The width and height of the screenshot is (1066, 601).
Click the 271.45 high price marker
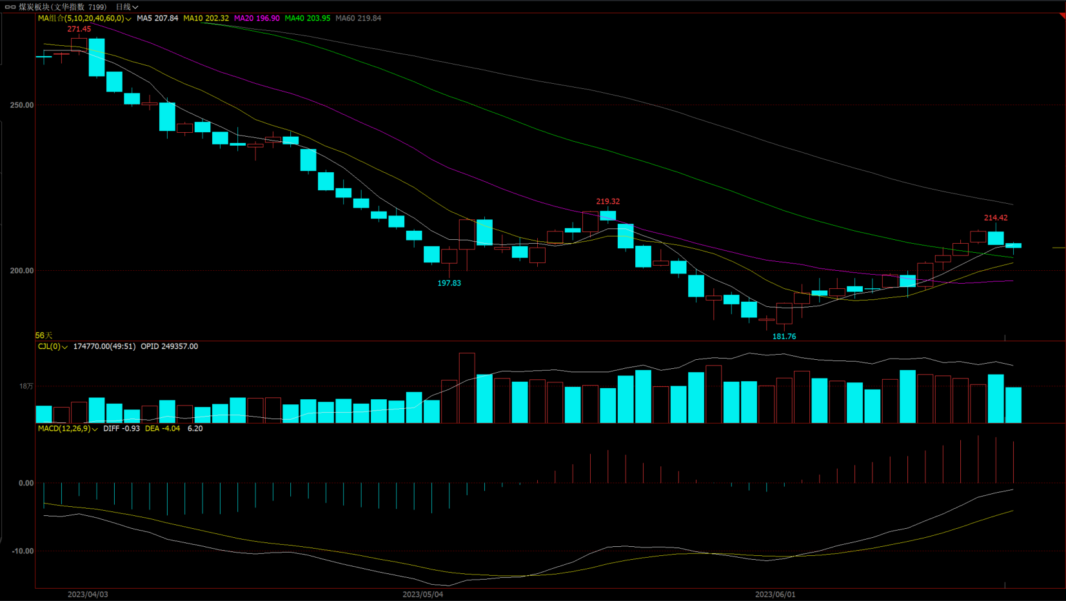tap(79, 29)
